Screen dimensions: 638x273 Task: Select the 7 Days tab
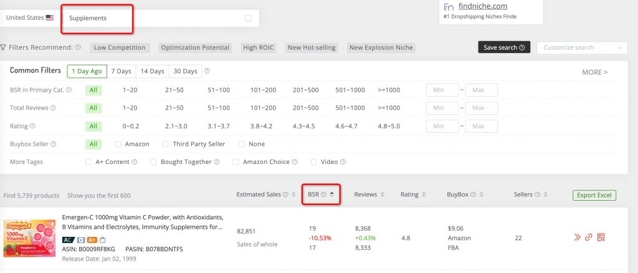point(121,71)
